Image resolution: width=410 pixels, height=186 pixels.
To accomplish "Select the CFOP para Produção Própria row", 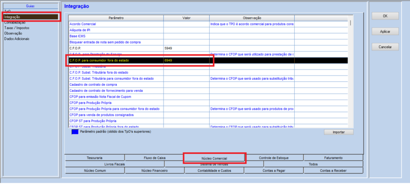I will pyautogui.click(x=208, y=103).
